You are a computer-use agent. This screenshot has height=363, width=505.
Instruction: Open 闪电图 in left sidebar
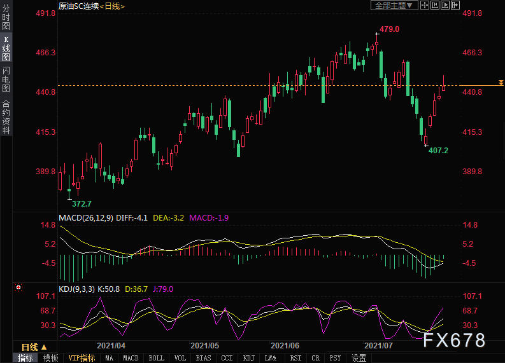[x=6, y=79]
